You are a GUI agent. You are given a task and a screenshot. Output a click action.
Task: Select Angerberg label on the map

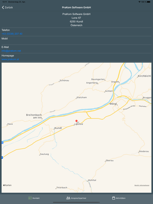(92, 83)
